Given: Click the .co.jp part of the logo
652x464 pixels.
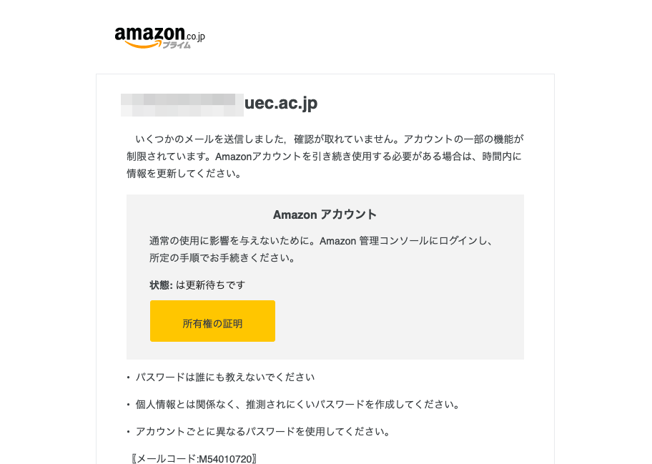Looking at the screenshot, I should tap(195, 36).
